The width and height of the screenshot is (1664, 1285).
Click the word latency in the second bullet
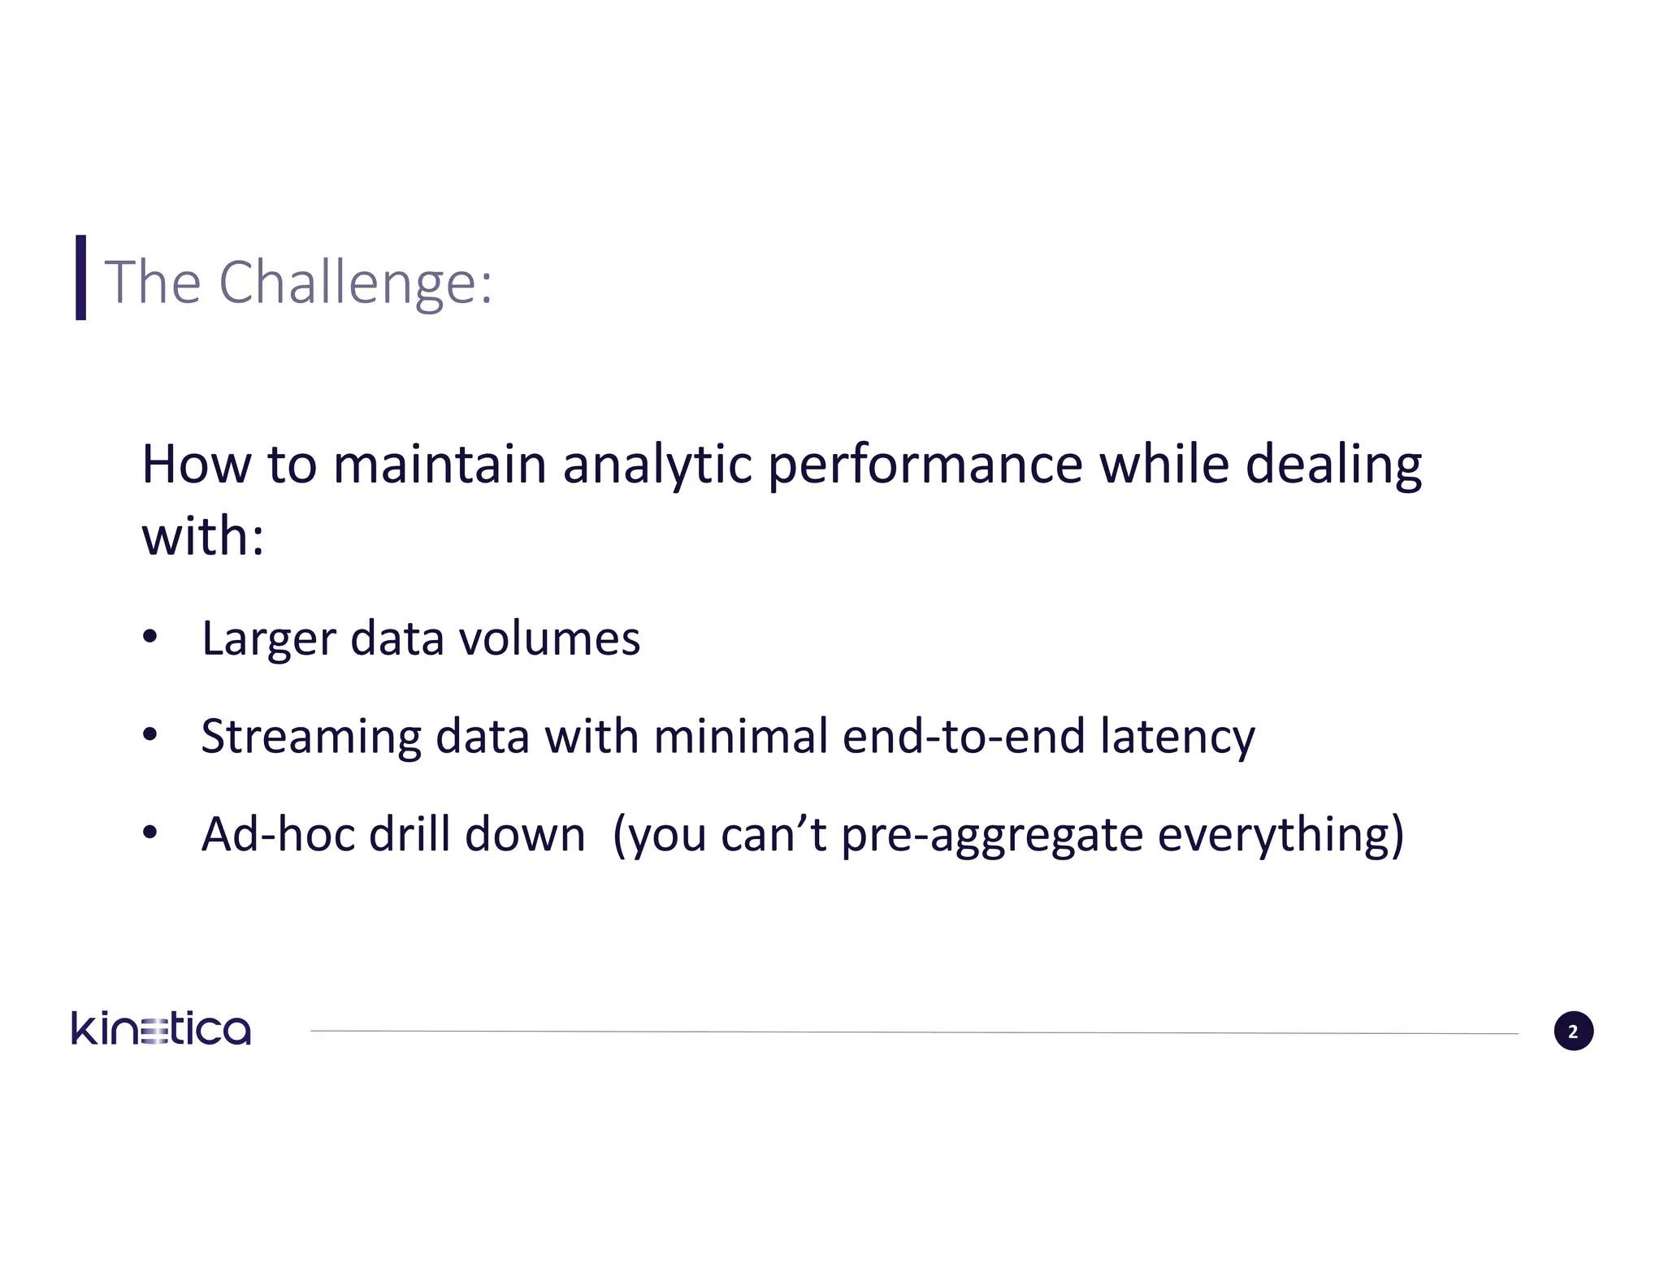tap(1177, 738)
